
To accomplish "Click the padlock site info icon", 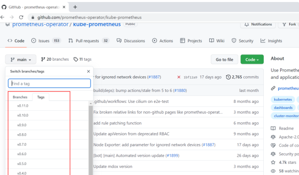I will coord(33,17).
